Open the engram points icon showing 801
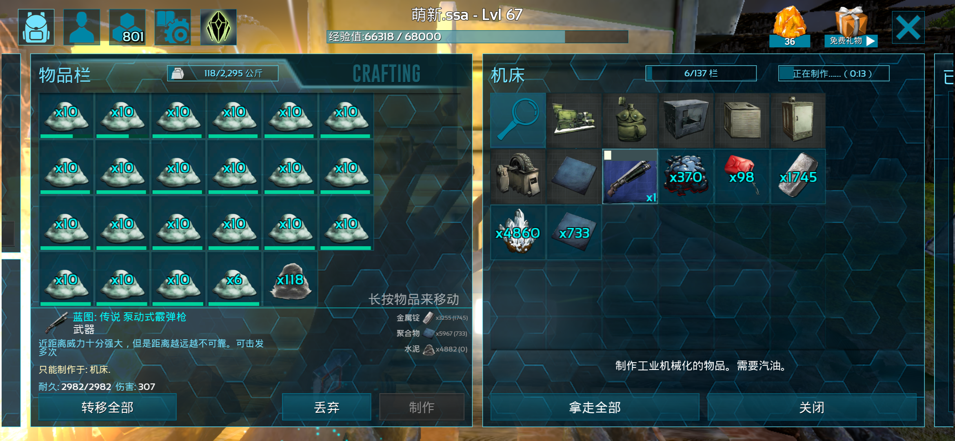Viewport: 955px width, 441px height. tap(127, 27)
